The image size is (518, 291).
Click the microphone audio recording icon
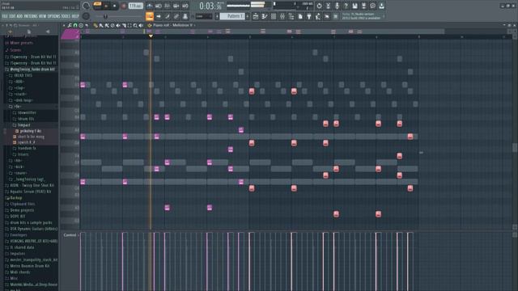(x=337, y=6)
